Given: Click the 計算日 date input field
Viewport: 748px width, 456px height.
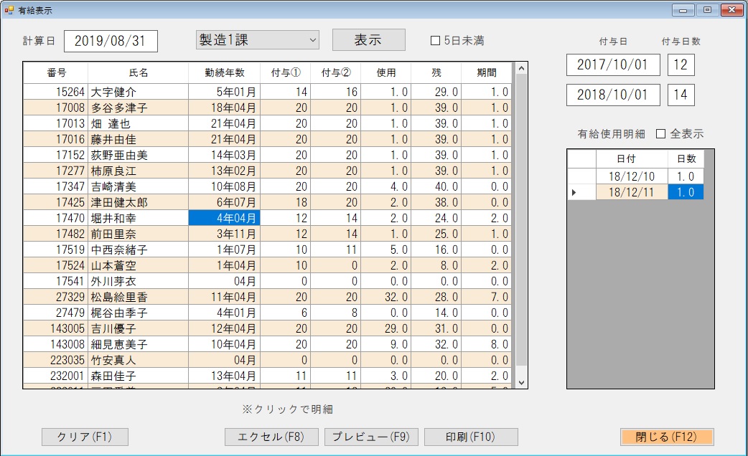Looking at the screenshot, I should (x=111, y=42).
